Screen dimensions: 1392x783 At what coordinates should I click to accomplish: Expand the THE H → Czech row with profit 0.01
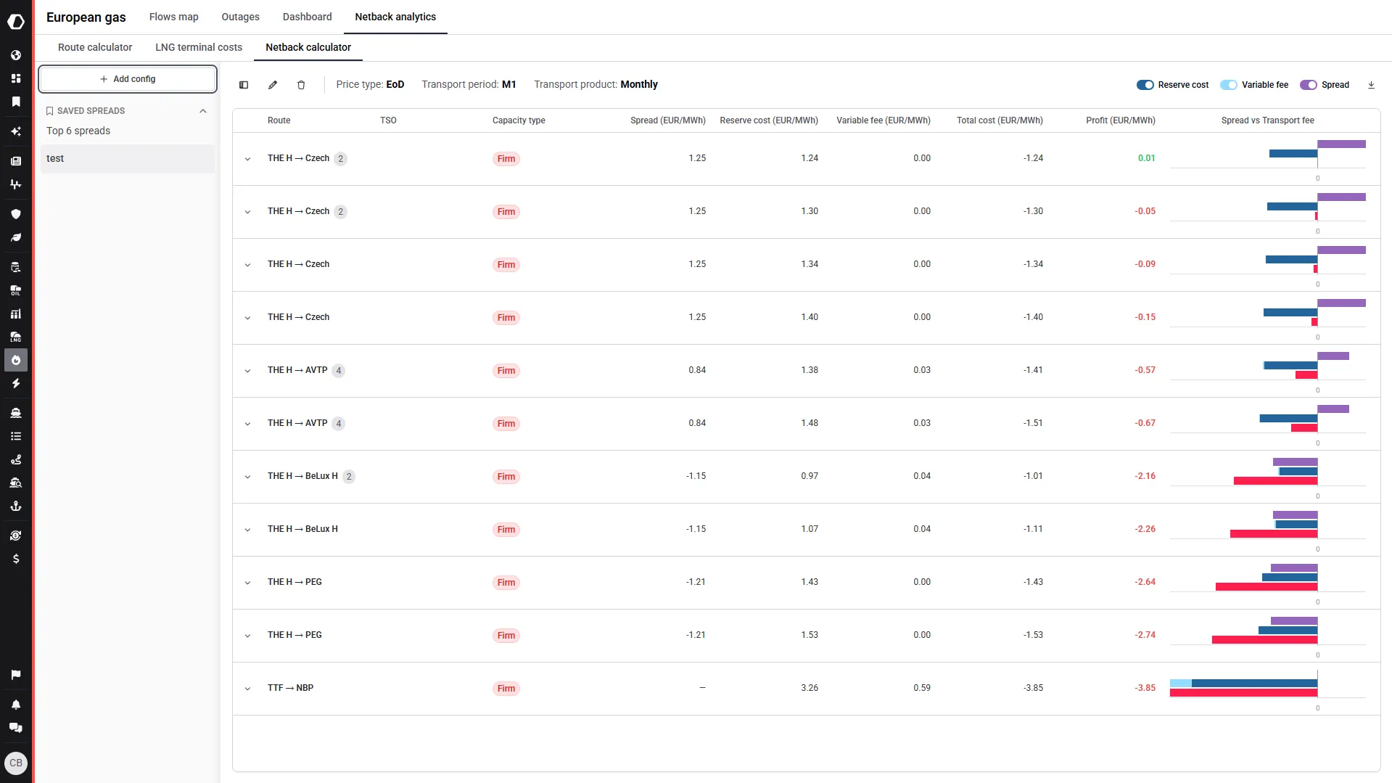248,159
